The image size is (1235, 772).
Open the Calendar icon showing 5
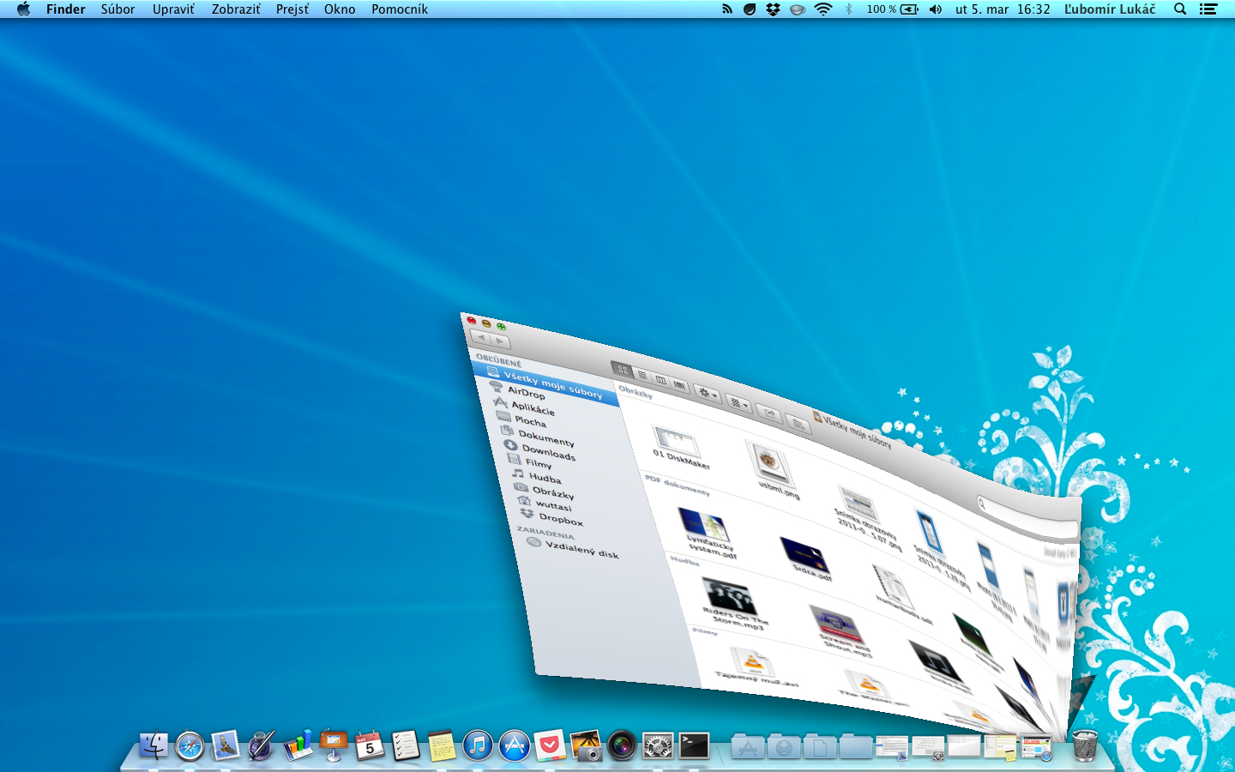[370, 746]
